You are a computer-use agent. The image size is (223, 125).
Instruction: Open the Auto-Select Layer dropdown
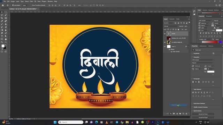25,6
